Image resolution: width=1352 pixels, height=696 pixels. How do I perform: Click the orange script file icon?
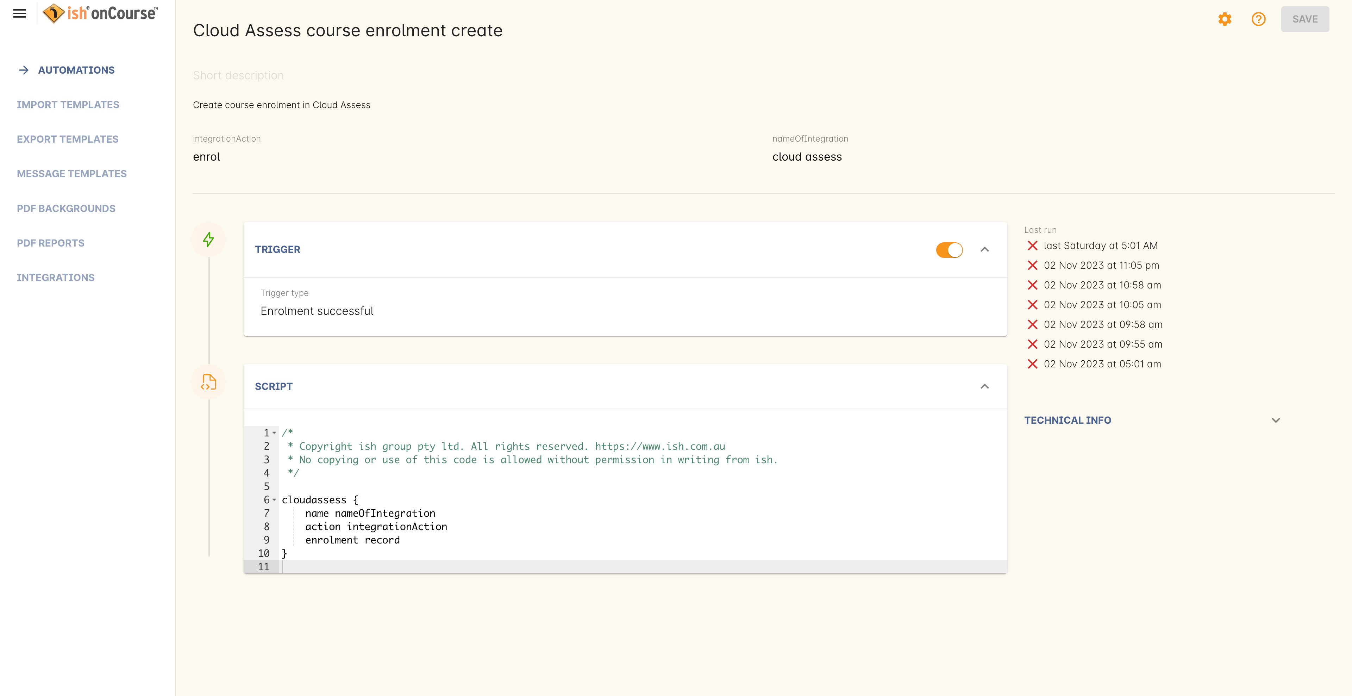tap(208, 382)
